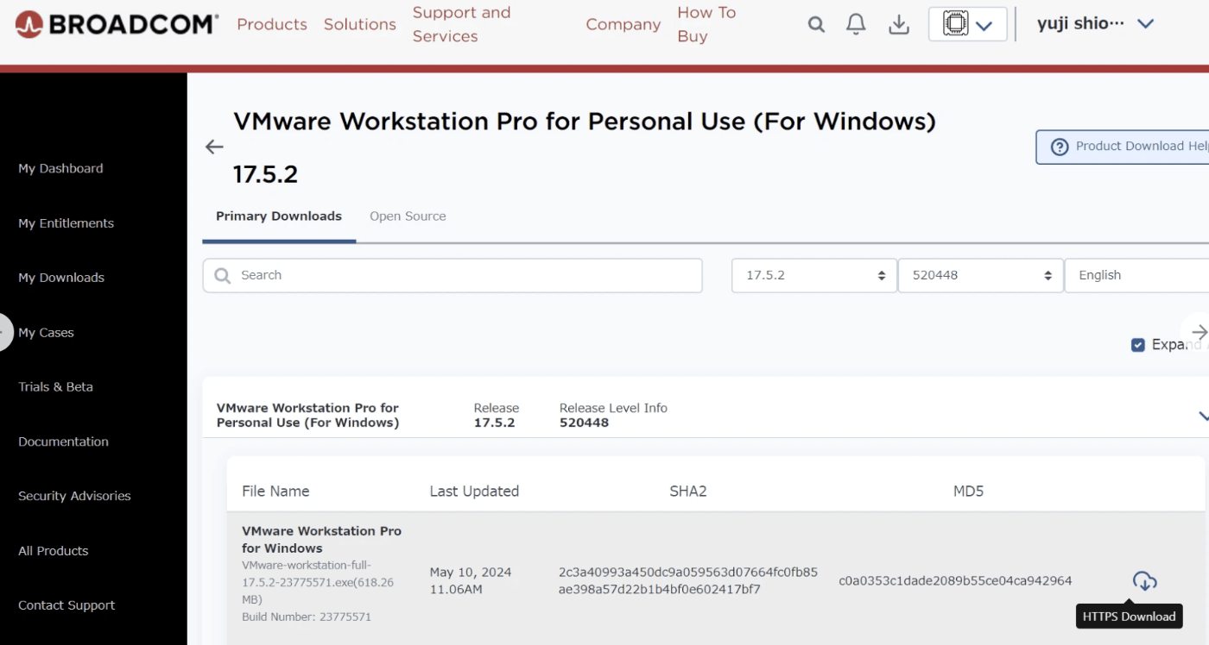Viewport: 1209px width, 645px height.
Task: Open the search magnifier icon in header
Action: click(x=816, y=25)
